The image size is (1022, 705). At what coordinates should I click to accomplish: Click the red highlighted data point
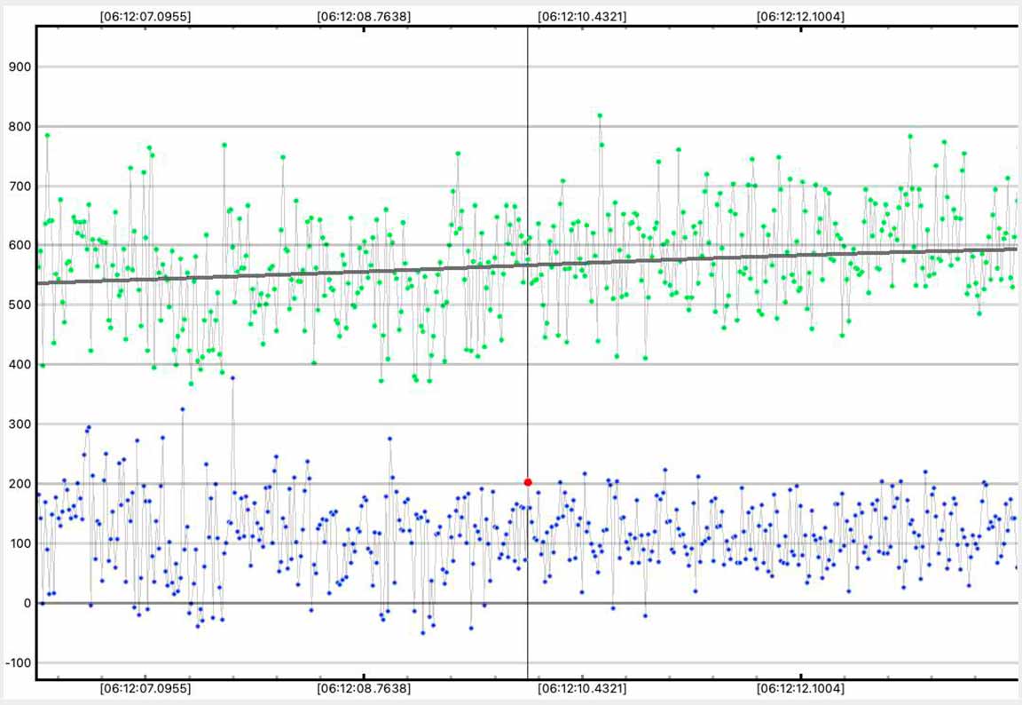528,482
